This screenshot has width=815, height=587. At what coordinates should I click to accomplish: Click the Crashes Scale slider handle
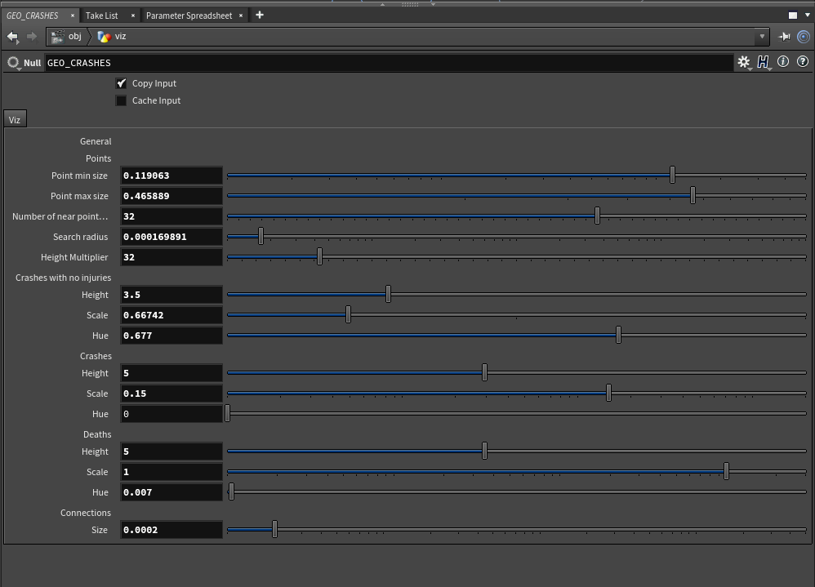608,394
